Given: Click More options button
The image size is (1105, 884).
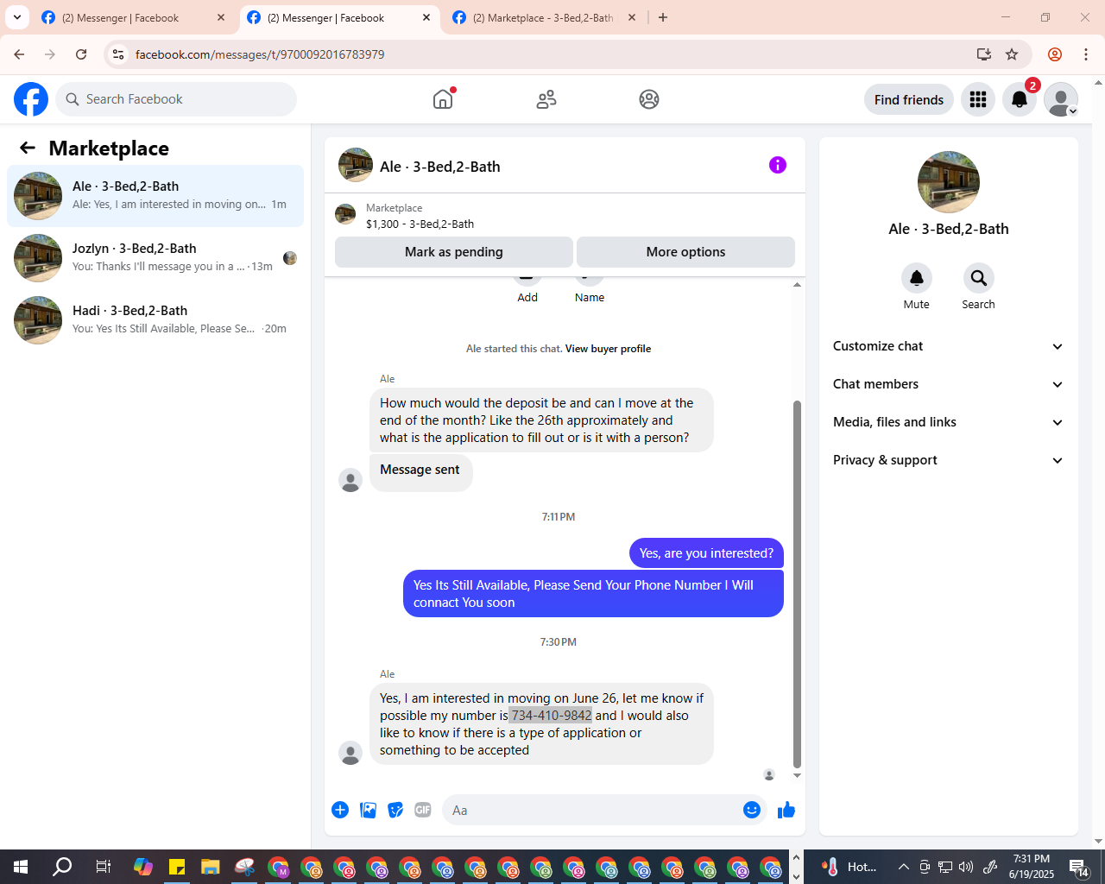Looking at the screenshot, I should 685,252.
